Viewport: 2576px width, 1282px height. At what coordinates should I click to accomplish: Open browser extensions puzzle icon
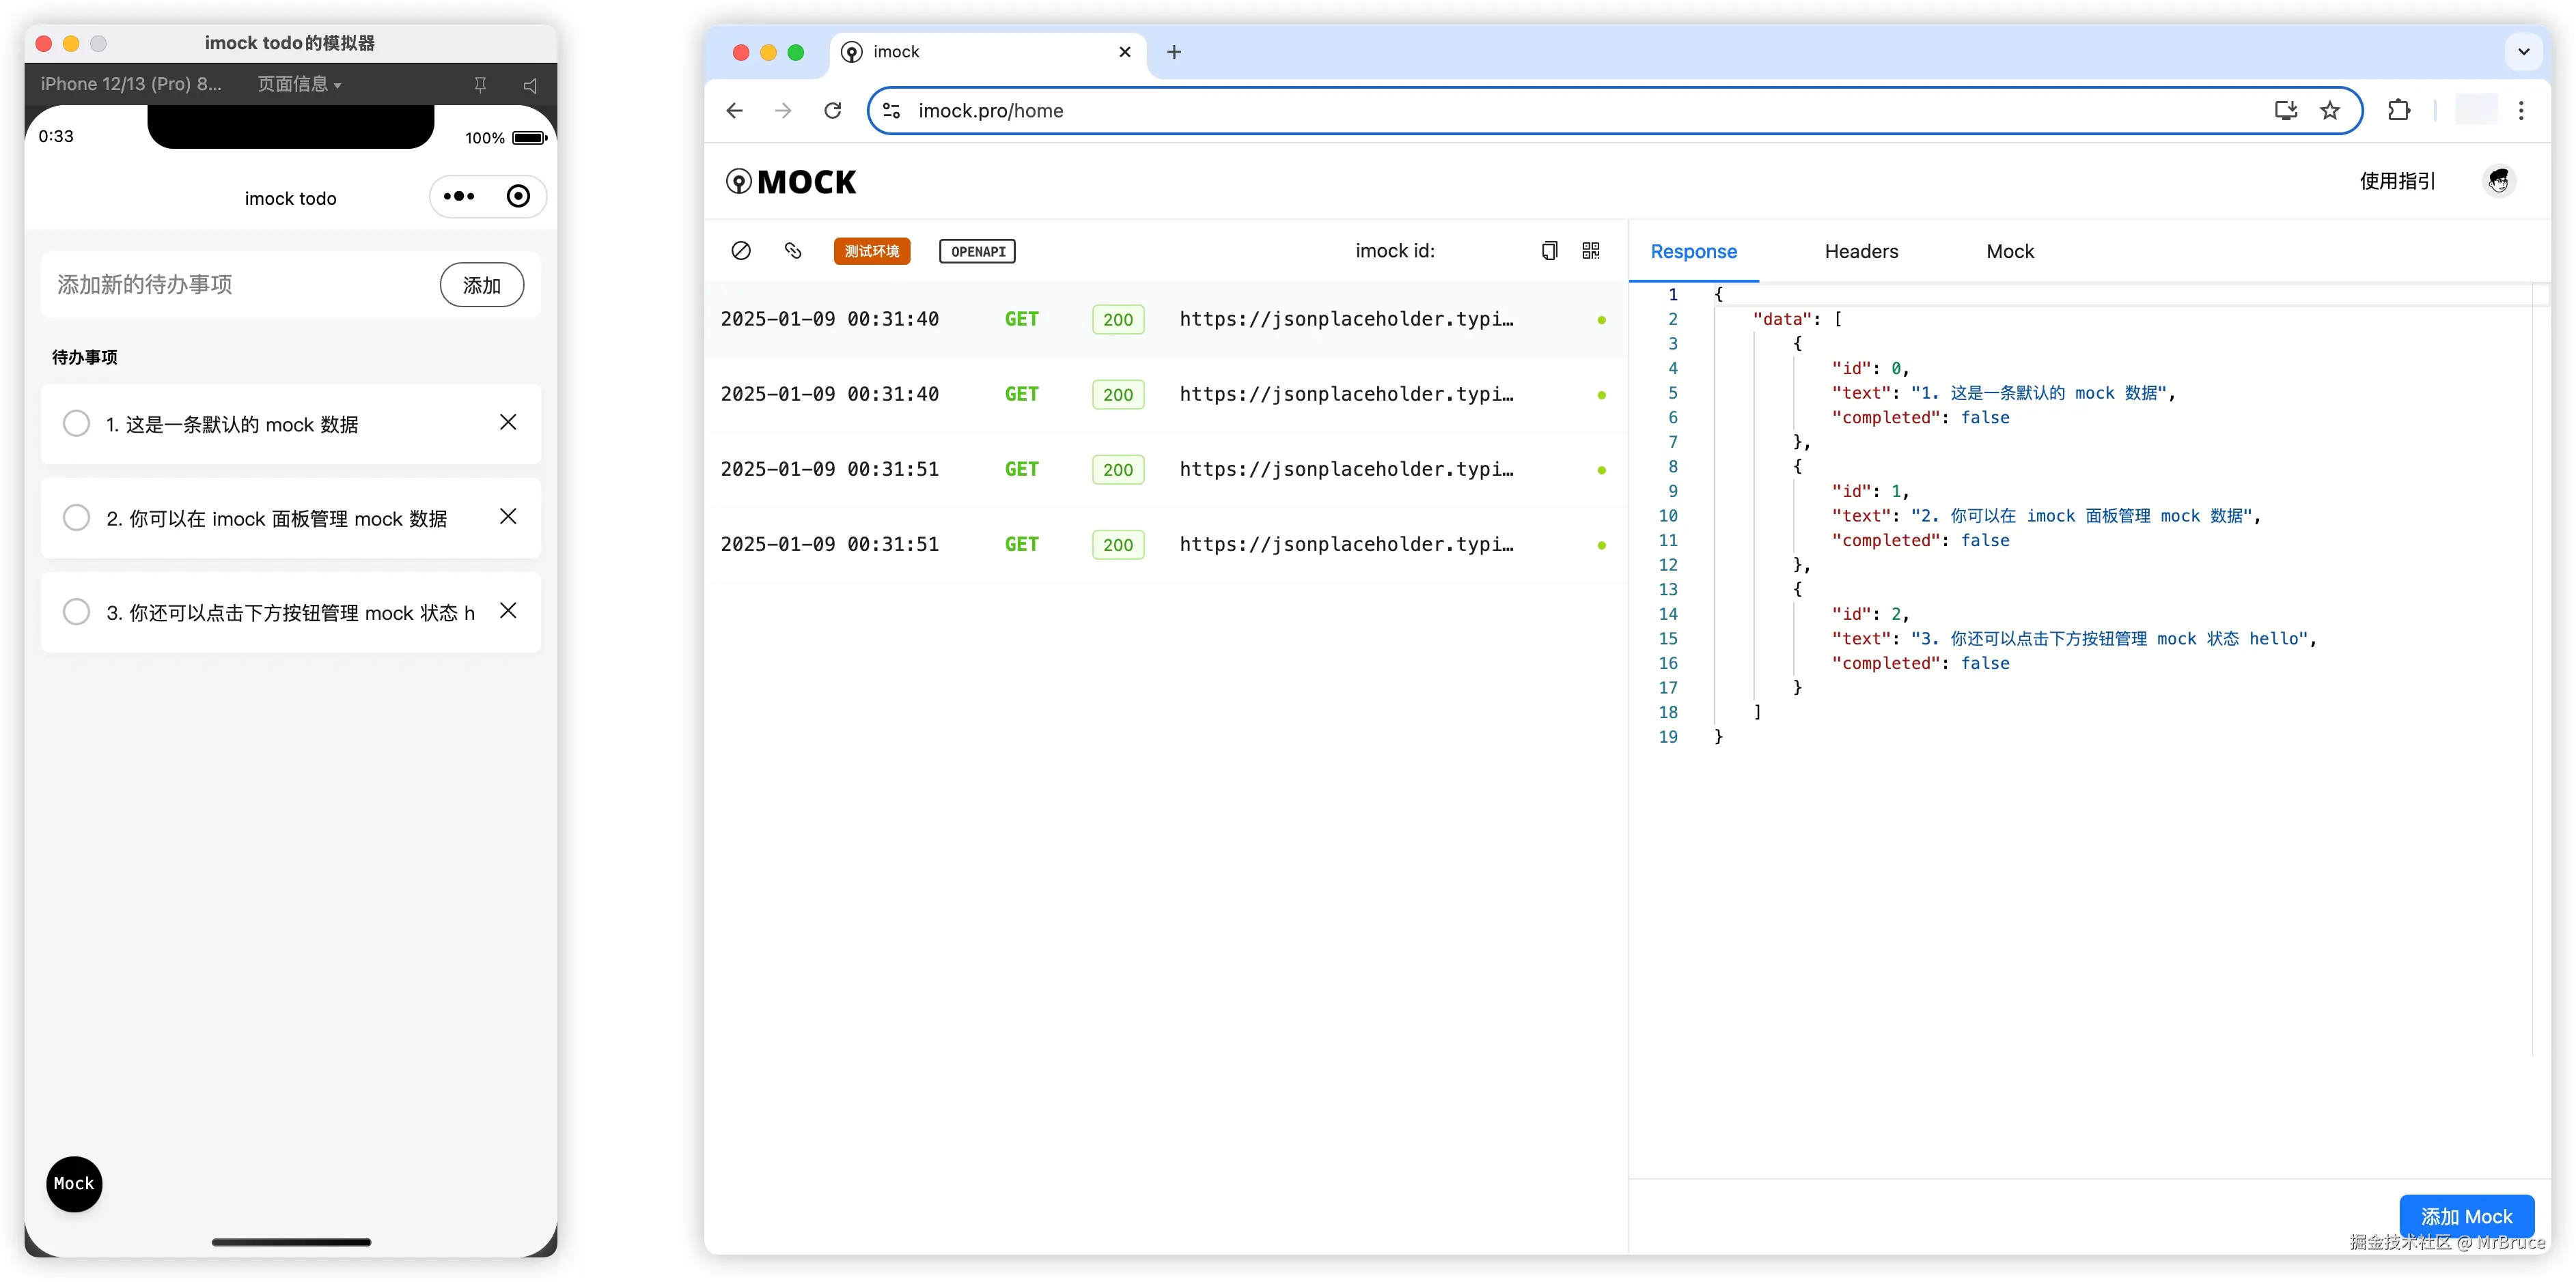2398,111
